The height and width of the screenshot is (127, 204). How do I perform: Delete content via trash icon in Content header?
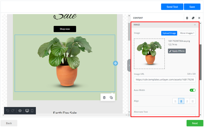click(x=187, y=18)
